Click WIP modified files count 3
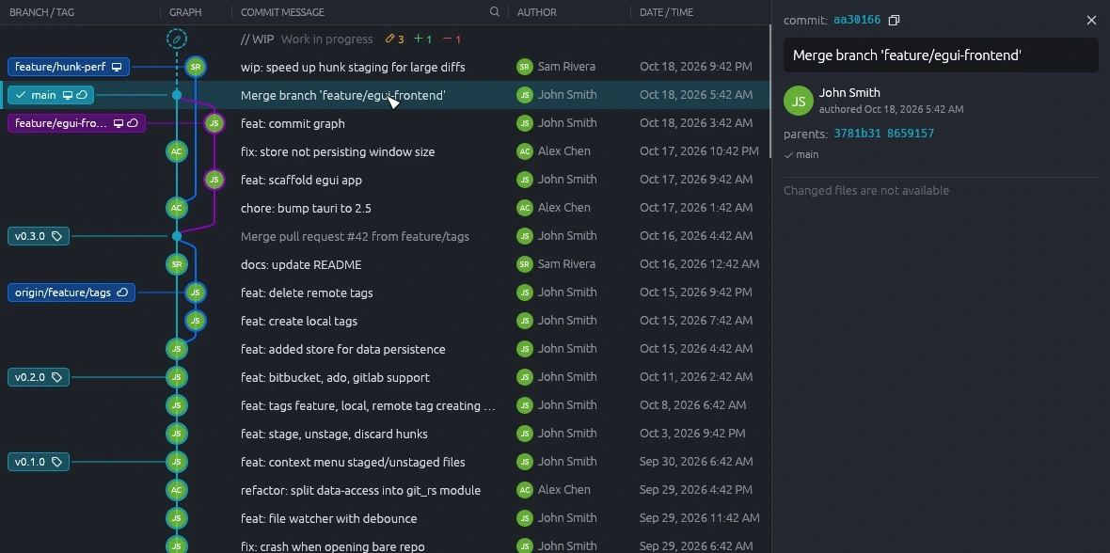Image resolution: width=1110 pixels, height=553 pixels. 394,39
